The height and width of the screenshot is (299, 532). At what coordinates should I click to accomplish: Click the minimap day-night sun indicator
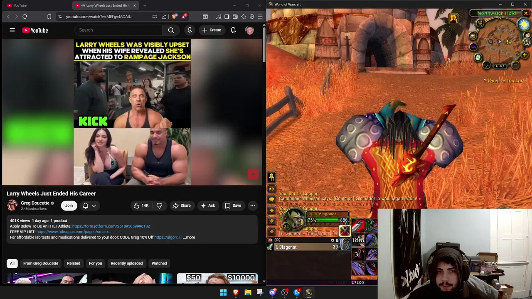tap(524, 24)
